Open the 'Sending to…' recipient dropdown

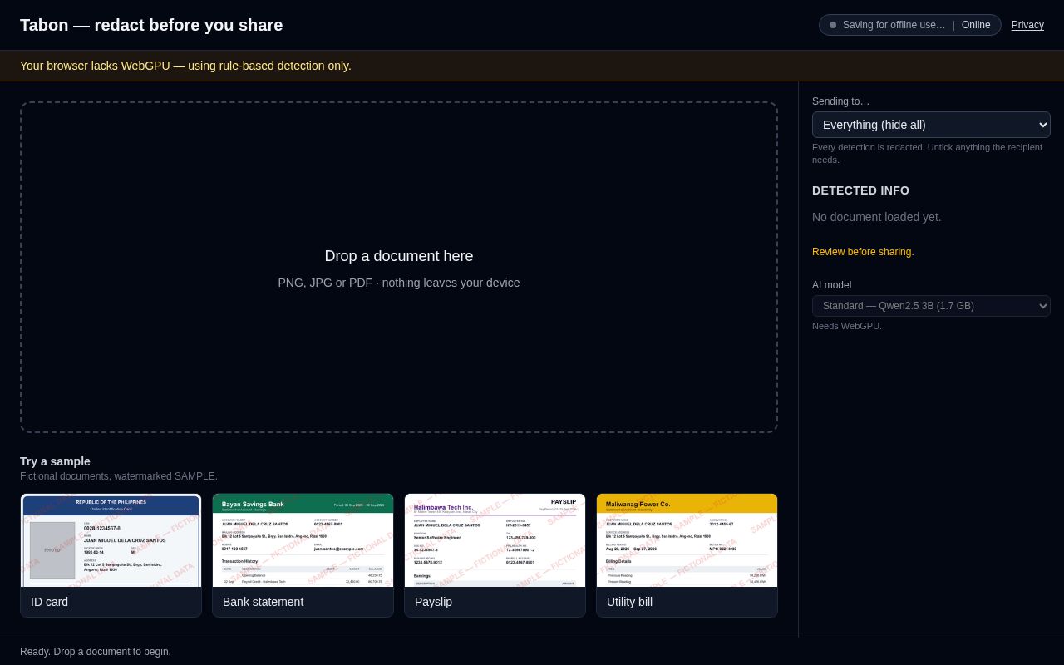pyautogui.click(x=931, y=125)
